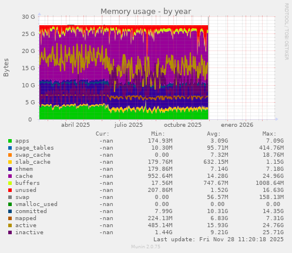Click the 'mapped' legend label

tap(26, 218)
